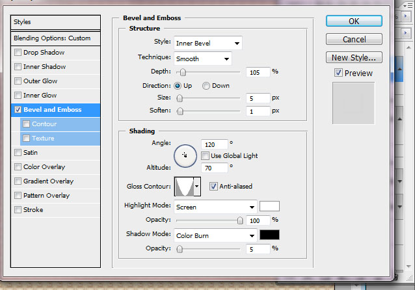This screenshot has width=415, height=290.
Task: Click the OK button
Action: 353,21
